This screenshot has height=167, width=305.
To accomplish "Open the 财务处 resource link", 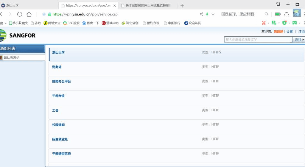I will coord(57,67).
